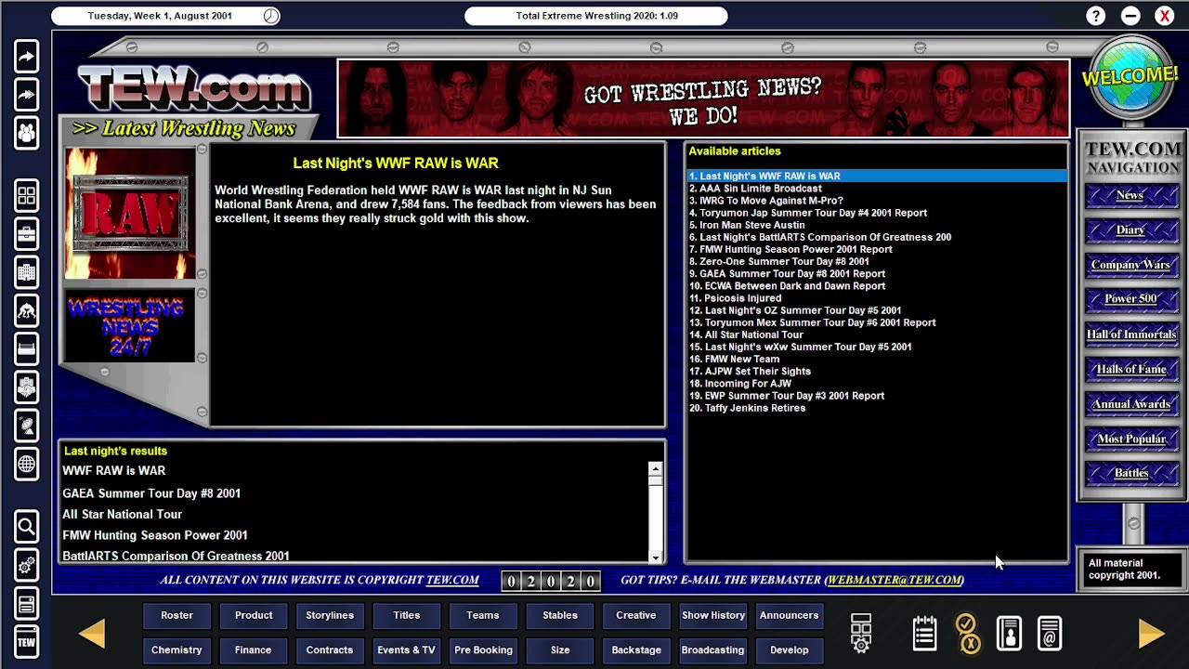
Task: Open Halls of Fame navigation link
Action: click(x=1130, y=369)
